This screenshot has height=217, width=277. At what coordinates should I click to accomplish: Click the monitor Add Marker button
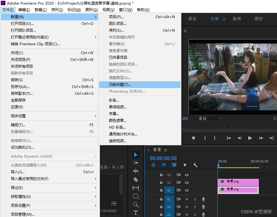click(x=193, y=138)
